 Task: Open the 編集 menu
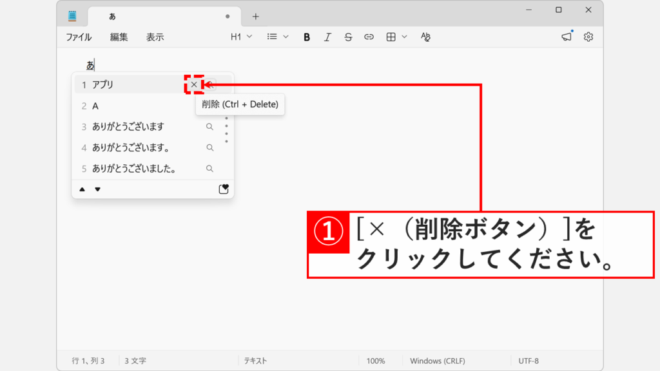click(119, 37)
